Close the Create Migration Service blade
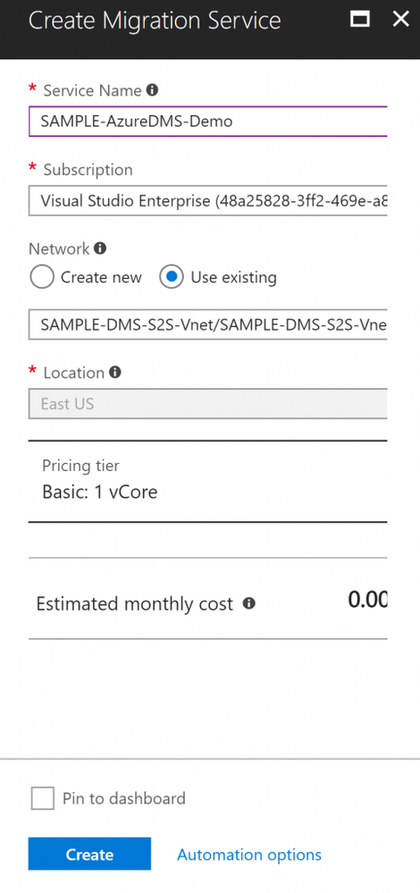Screen dimensions: 420x893 click(400, 20)
